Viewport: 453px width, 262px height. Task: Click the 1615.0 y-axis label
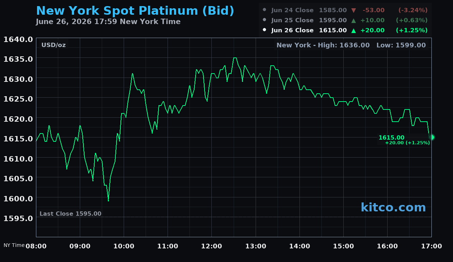pyautogui.click(x=18, y=139)
